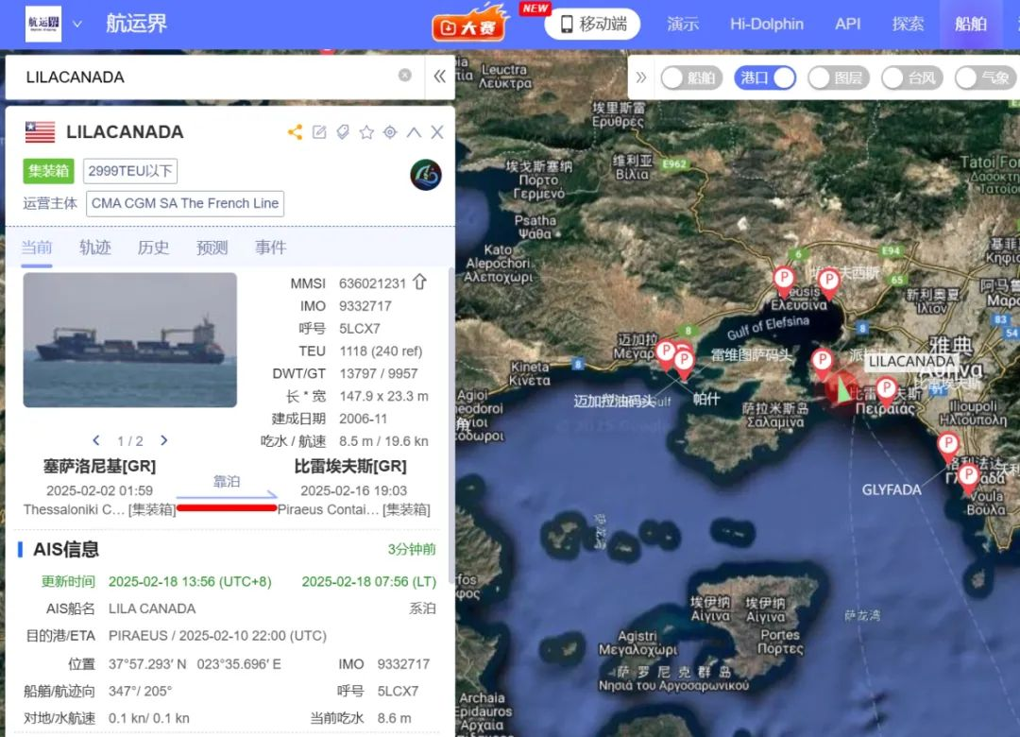Toggle the 台风 map switch
1020x737 pixels.
point(912,78)
